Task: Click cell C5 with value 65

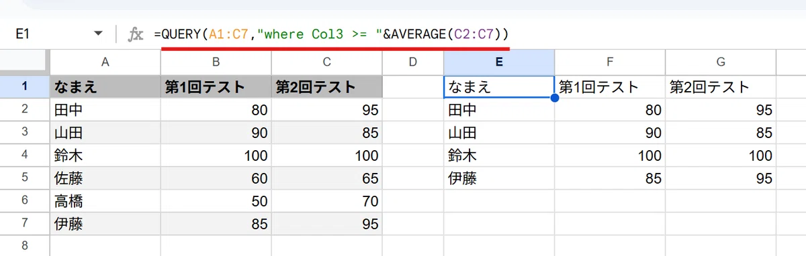Action: click(326, 178)
